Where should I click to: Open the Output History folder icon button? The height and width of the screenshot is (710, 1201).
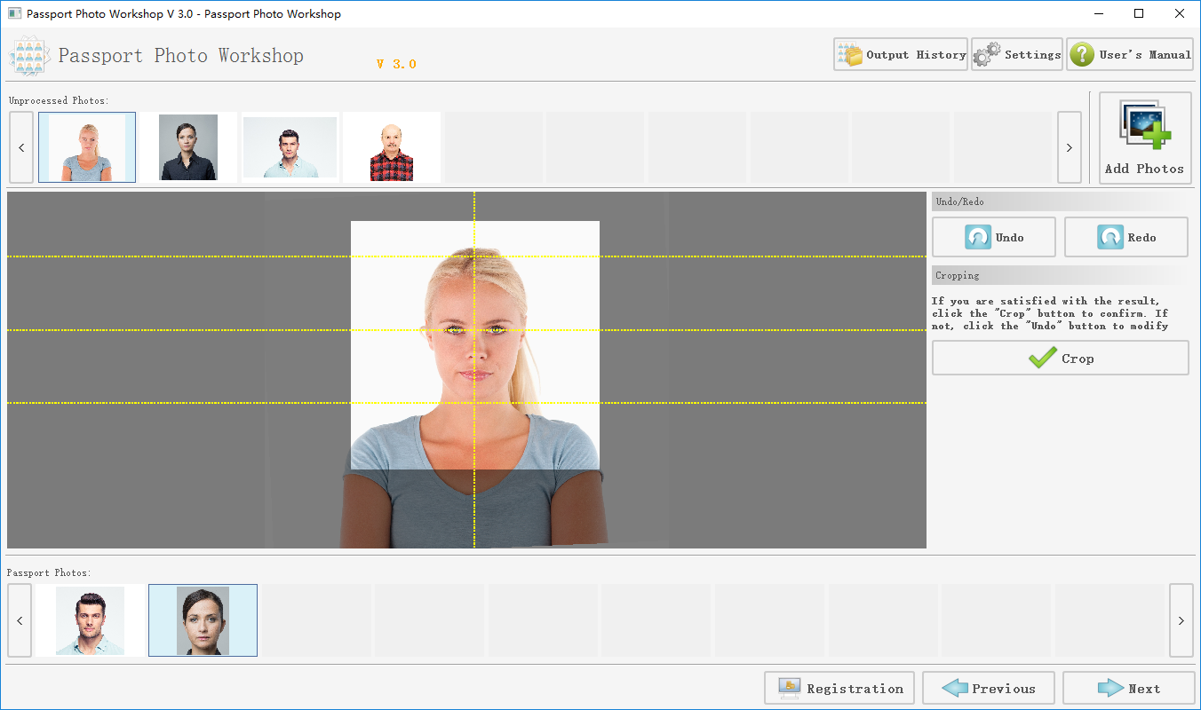[900, 54]
